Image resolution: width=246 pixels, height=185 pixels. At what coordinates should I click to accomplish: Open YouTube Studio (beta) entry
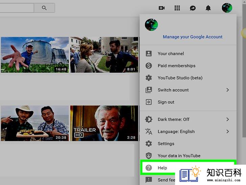(x=188, y=78)
